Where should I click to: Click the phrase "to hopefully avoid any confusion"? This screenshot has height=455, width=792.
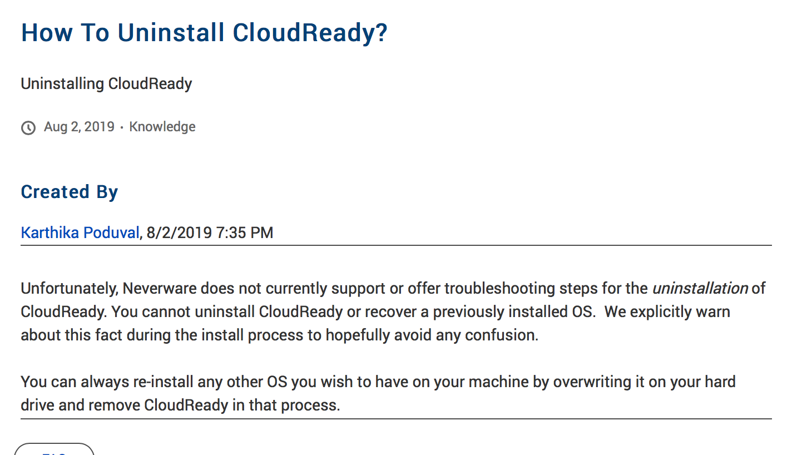(x=432, y=335)
